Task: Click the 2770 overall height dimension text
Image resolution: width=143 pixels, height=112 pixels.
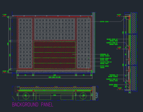Action: [8, 44]
